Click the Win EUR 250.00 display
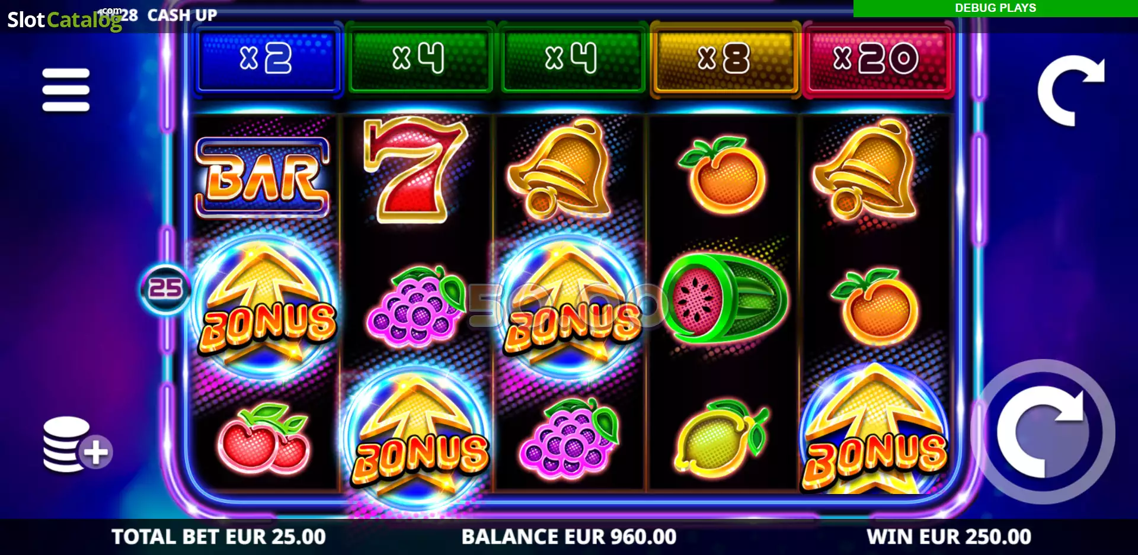This screenshot has height=555, width=1138. (x=949, y=537)
